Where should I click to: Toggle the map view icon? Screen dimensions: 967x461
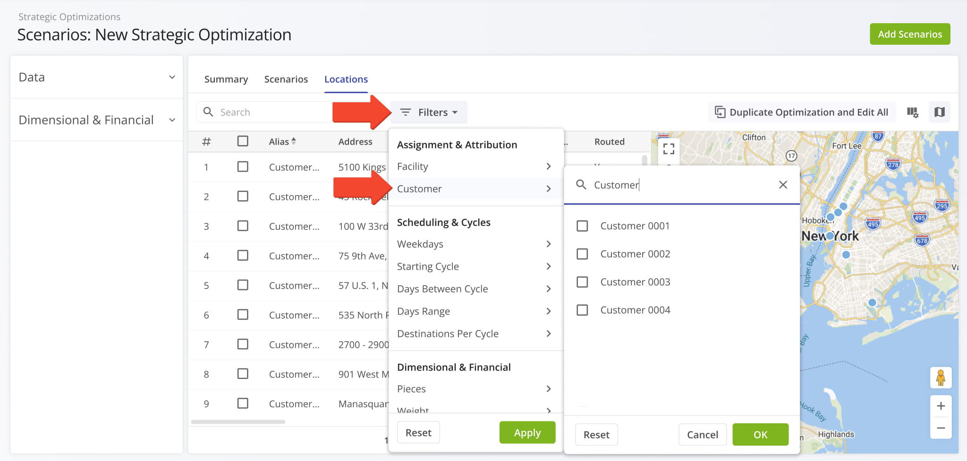939,112
